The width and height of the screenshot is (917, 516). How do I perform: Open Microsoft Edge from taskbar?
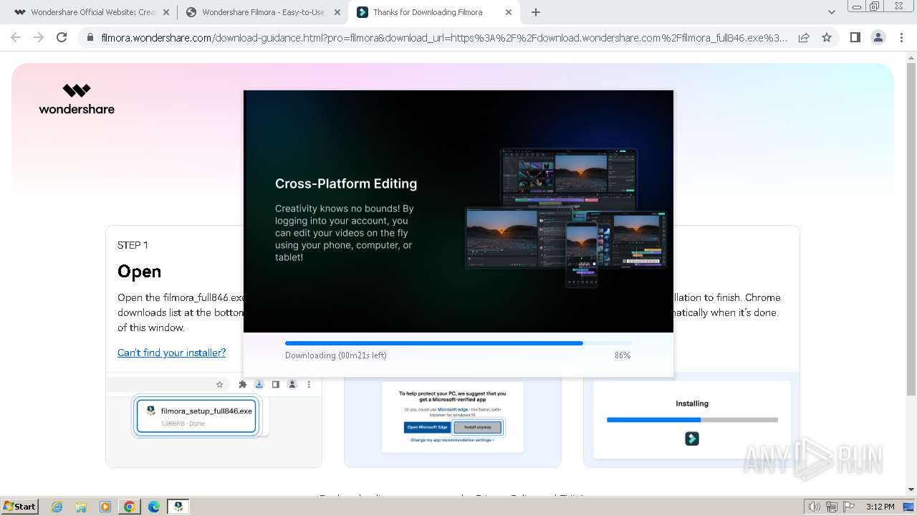154,507
